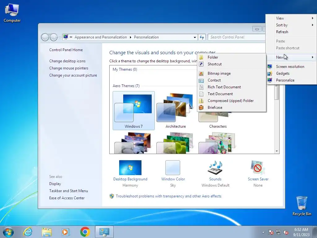Create a new Text Document
The image size is (317, 238).
[232, 94]
